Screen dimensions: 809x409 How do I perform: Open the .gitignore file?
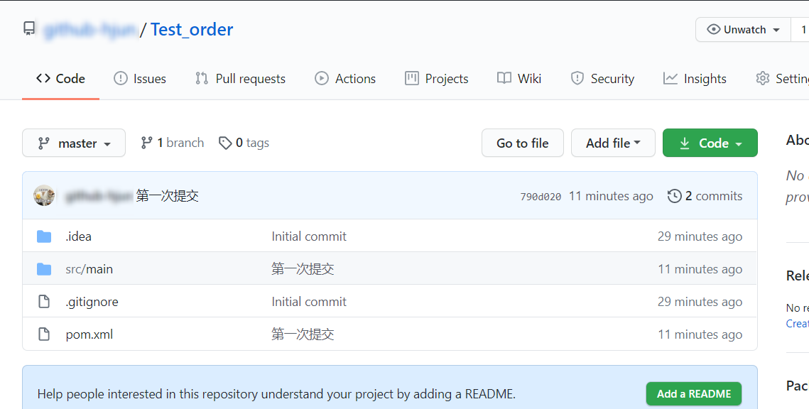pos(92,302)
